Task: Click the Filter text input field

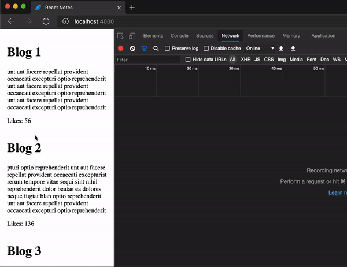Action: [148, 60]
